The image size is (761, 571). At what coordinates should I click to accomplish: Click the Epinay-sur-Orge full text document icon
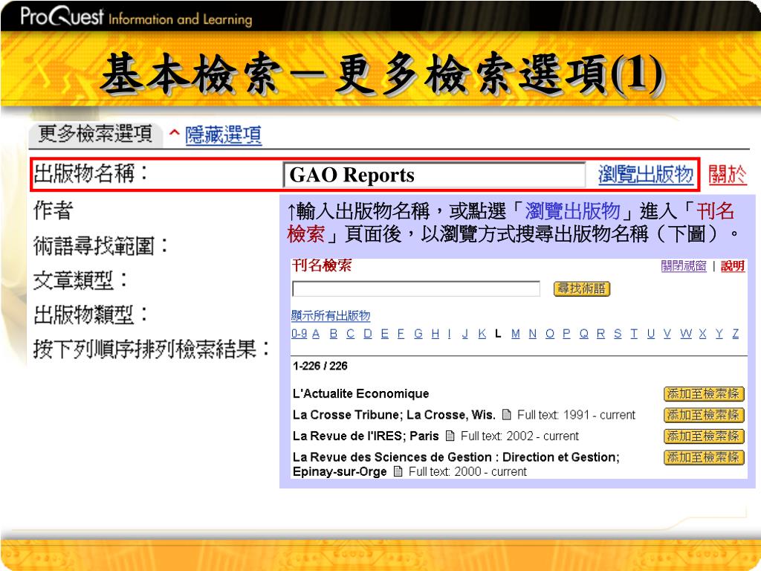(x=398, y=471)
